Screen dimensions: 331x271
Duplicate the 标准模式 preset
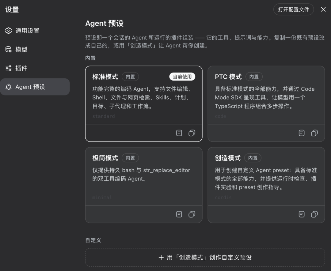[x=192, y=133]
